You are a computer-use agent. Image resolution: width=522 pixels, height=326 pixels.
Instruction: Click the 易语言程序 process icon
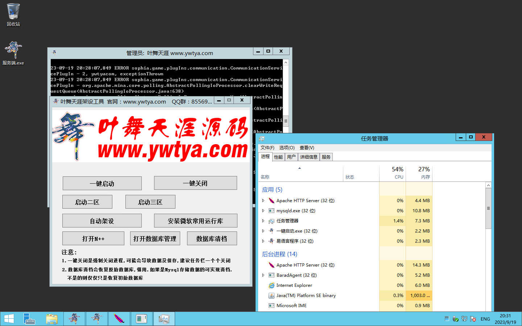click(272, 241)
